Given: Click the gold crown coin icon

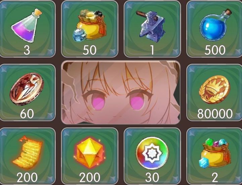Looking at the screenshot, I should pyautogui.click(x=215, y=89).
